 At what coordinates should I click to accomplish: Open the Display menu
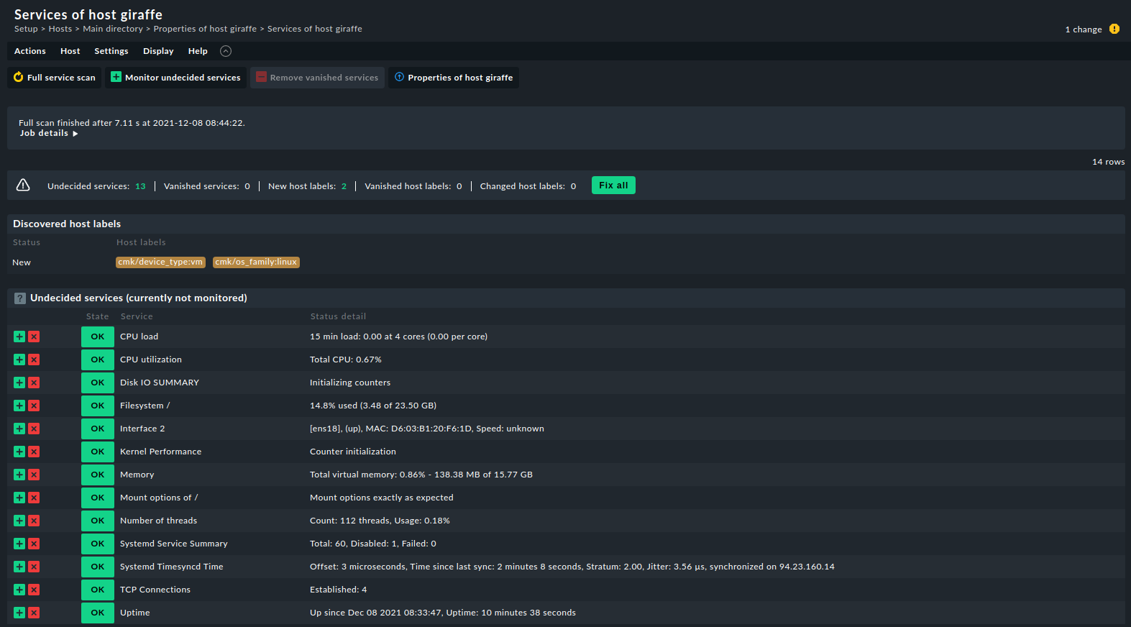point(158,51)
